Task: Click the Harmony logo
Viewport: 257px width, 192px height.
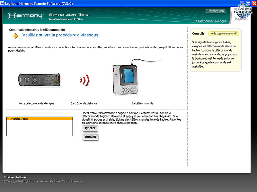Action: pyautogui.click(x=25, y=16)
